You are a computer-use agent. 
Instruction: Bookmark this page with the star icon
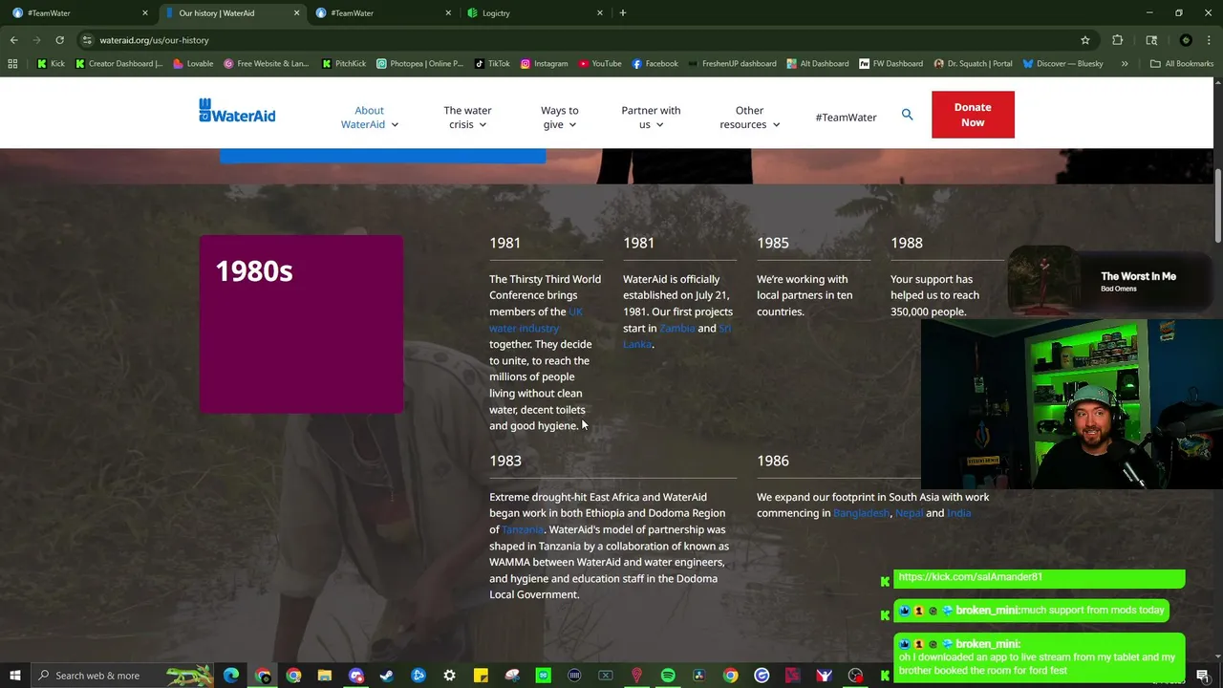1085,40
